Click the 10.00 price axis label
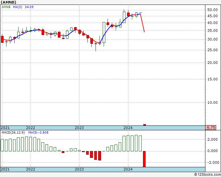The image size is (221, 177). click(213, 102)
